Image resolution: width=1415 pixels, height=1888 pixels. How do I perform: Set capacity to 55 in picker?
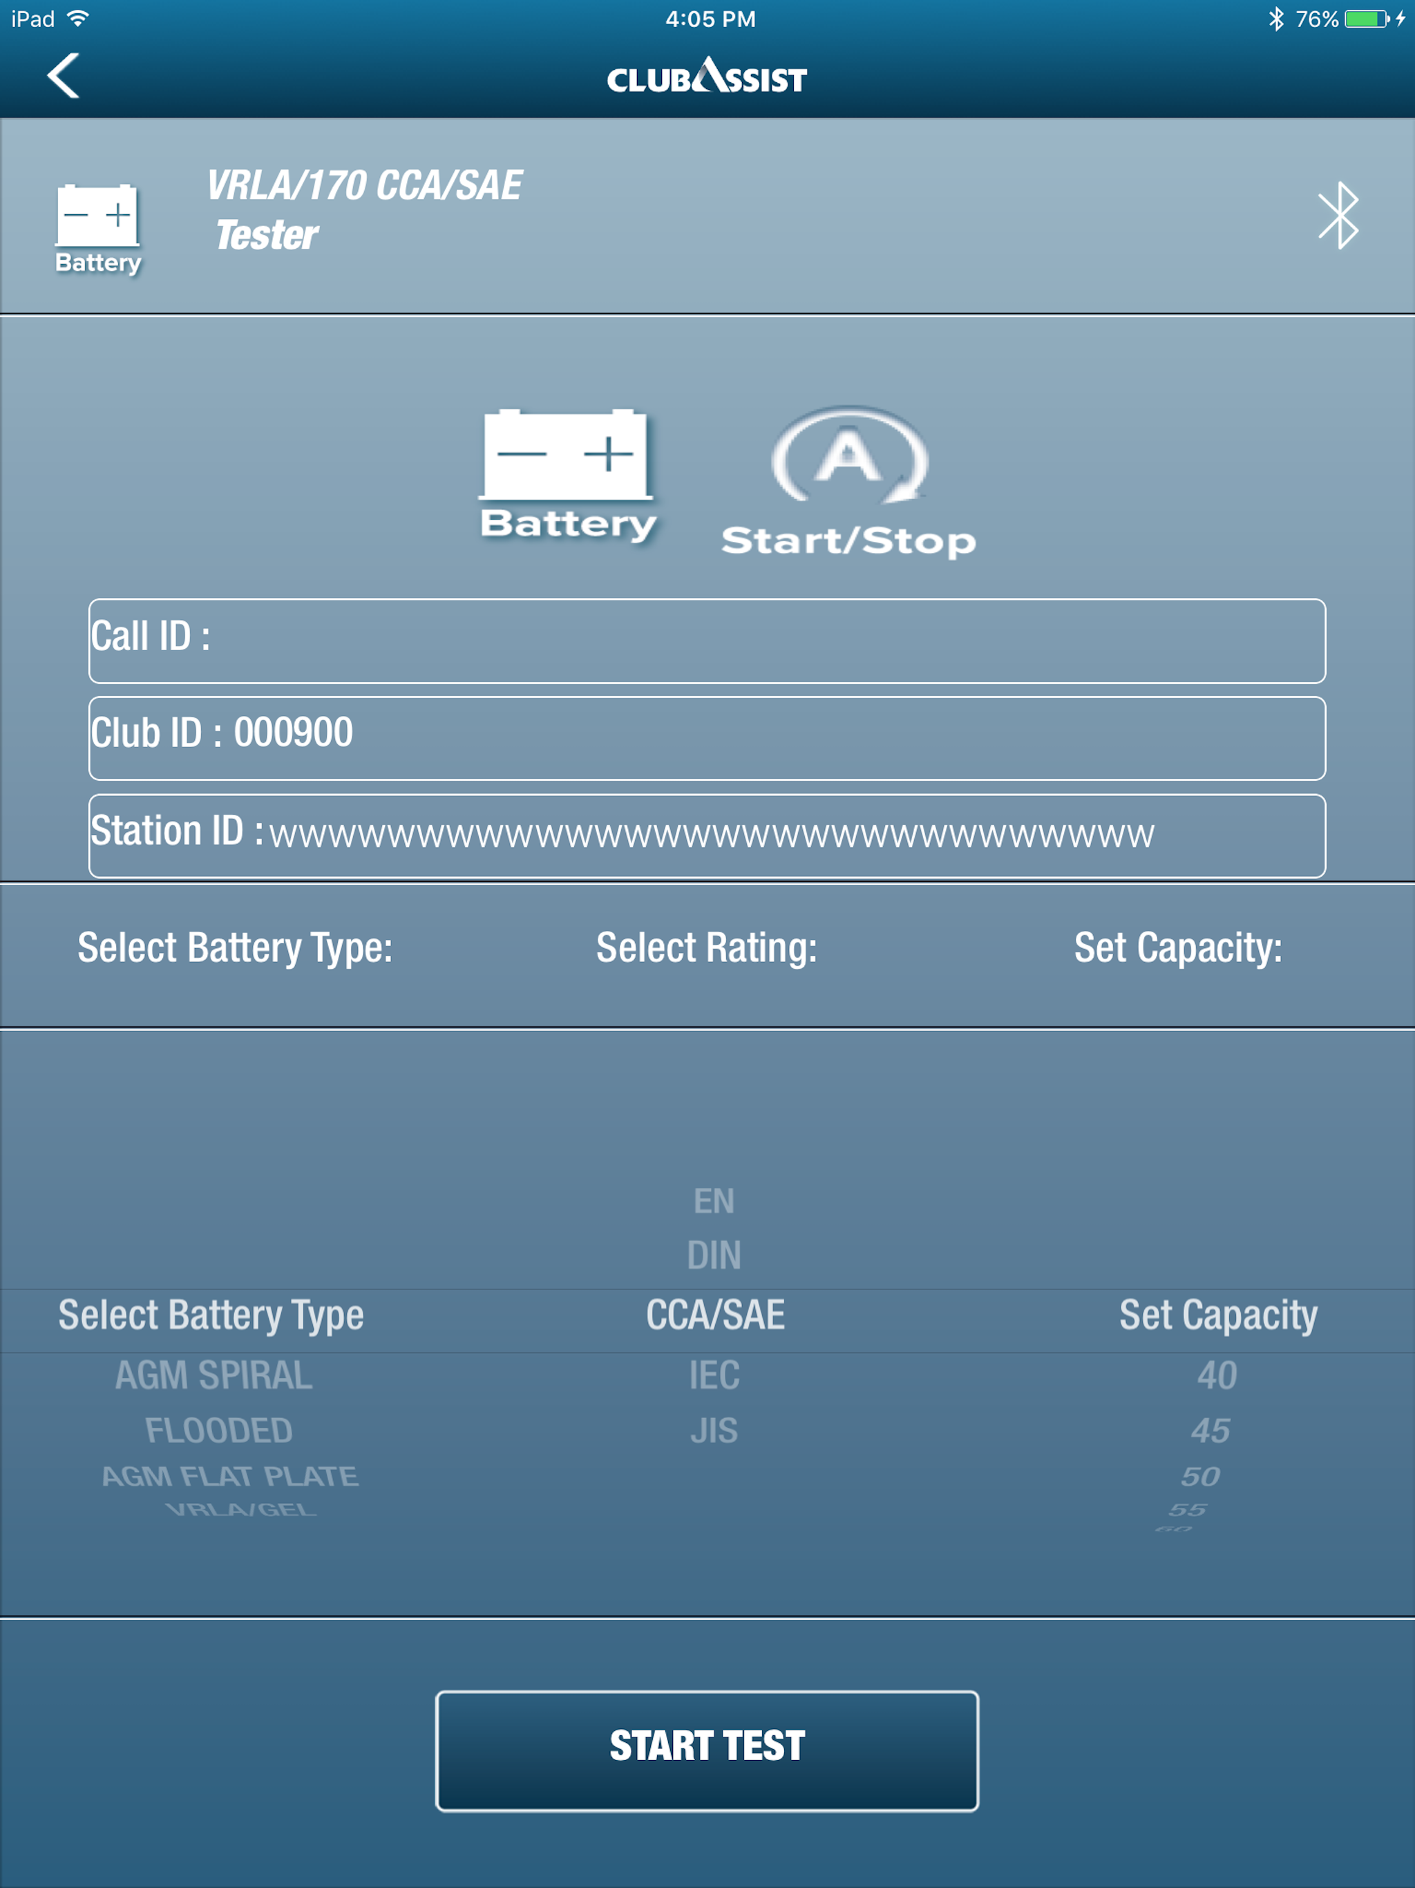(1187, 1510)
